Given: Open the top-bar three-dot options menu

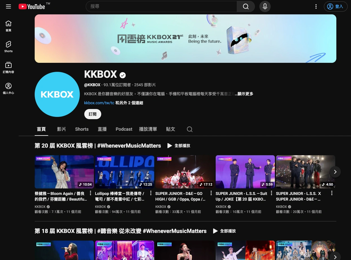Looking at the screenshot, I should pyautogui.click(x=316, y=6).
